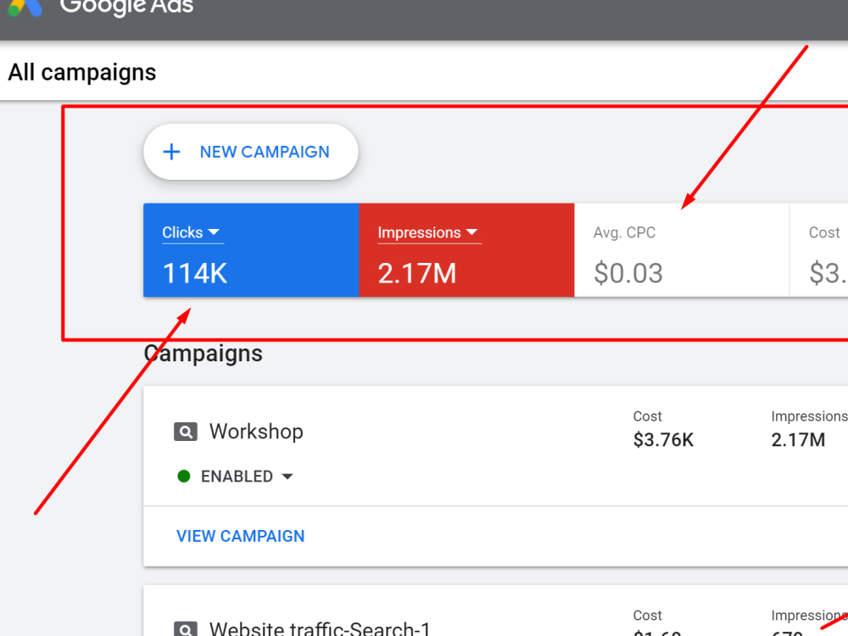The width and height of the screenshot is (848, 636).
Task: Select the Cost metric tile
Action: point(819,250)
